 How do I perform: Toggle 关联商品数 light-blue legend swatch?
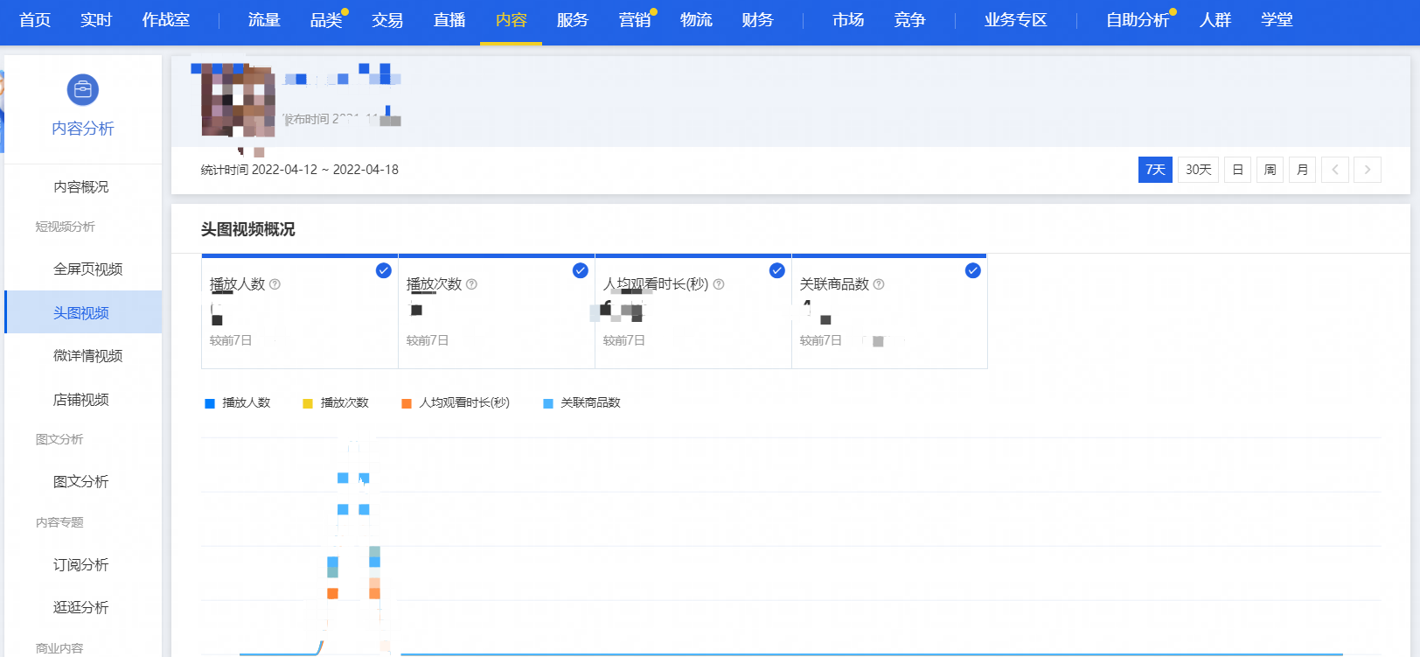tap(548, 403)
